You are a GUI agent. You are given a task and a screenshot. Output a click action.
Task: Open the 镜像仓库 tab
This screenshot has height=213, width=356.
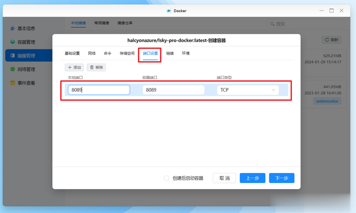pos(125,23)
